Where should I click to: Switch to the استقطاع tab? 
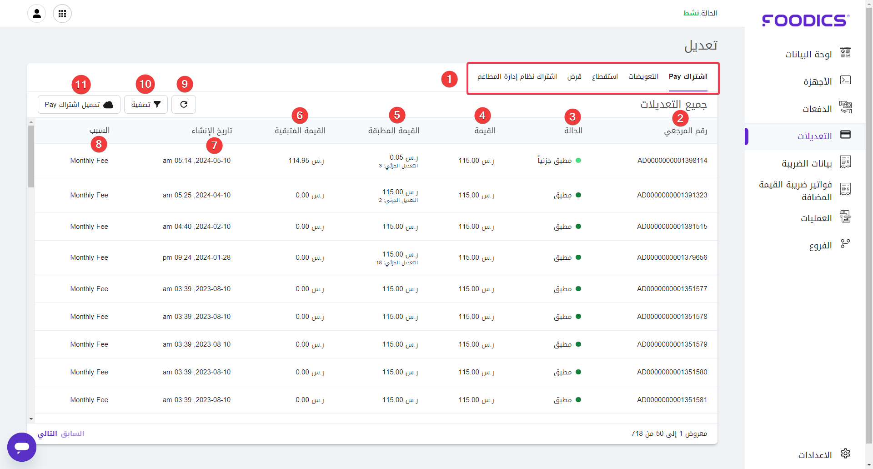pyautogui.click(x=605, y=76)
